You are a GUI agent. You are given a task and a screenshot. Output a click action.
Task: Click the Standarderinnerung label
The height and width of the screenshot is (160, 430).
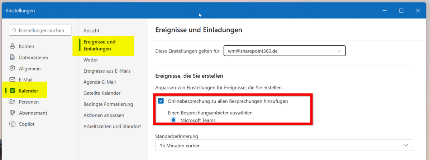pos(177,136)
